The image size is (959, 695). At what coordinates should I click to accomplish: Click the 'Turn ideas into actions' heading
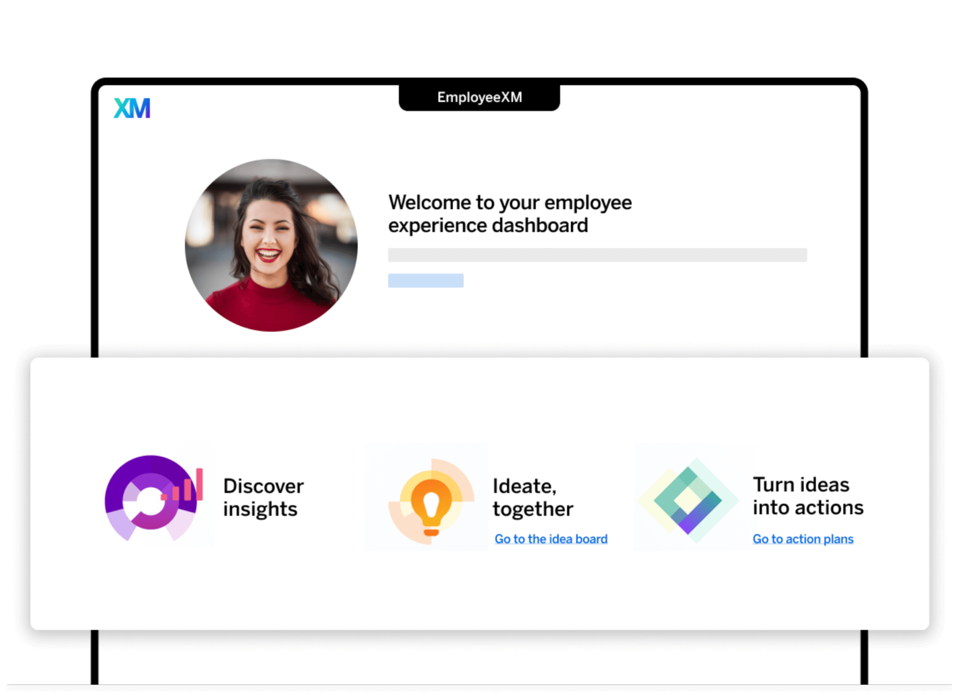pyautogui.click(x=808, y=496)
